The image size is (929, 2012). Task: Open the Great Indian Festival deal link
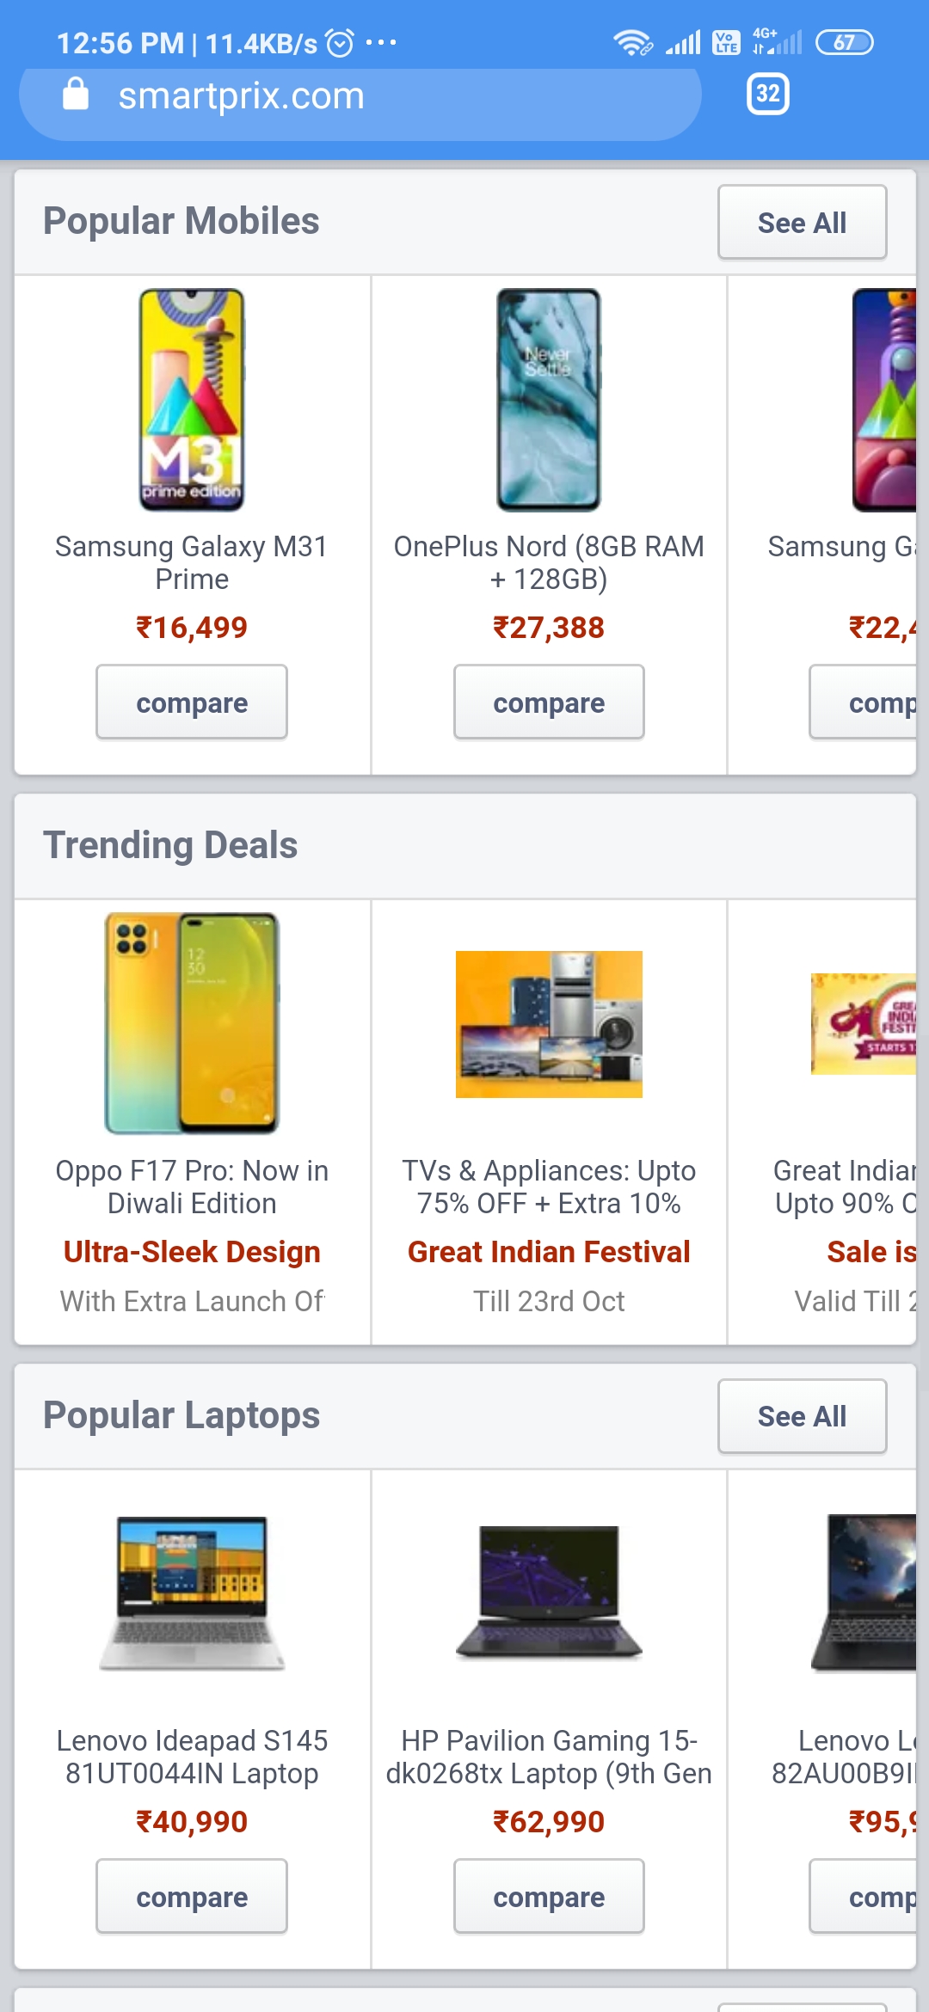[x=549, y=1252]
